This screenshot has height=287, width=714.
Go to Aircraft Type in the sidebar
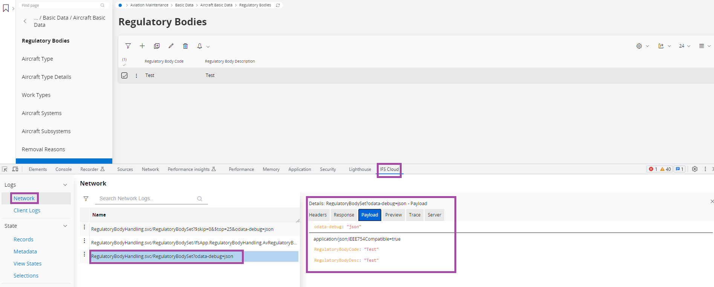[x=37, y=59]
